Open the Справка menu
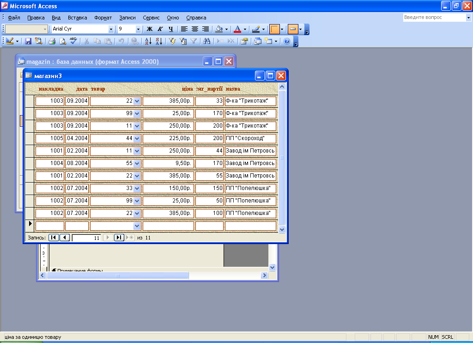Viewport: 473px width, 343px height. (x=196, y=18)
